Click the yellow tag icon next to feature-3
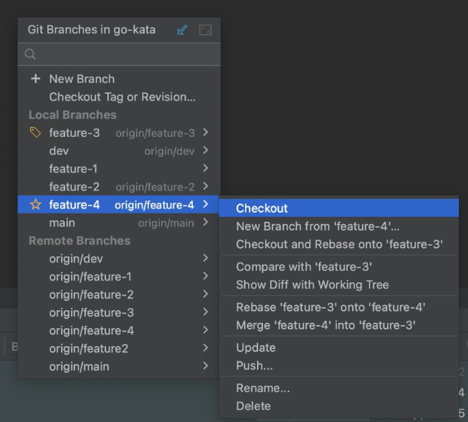The width and height of the screenshot is (468, 422). [x=36, y=133]
